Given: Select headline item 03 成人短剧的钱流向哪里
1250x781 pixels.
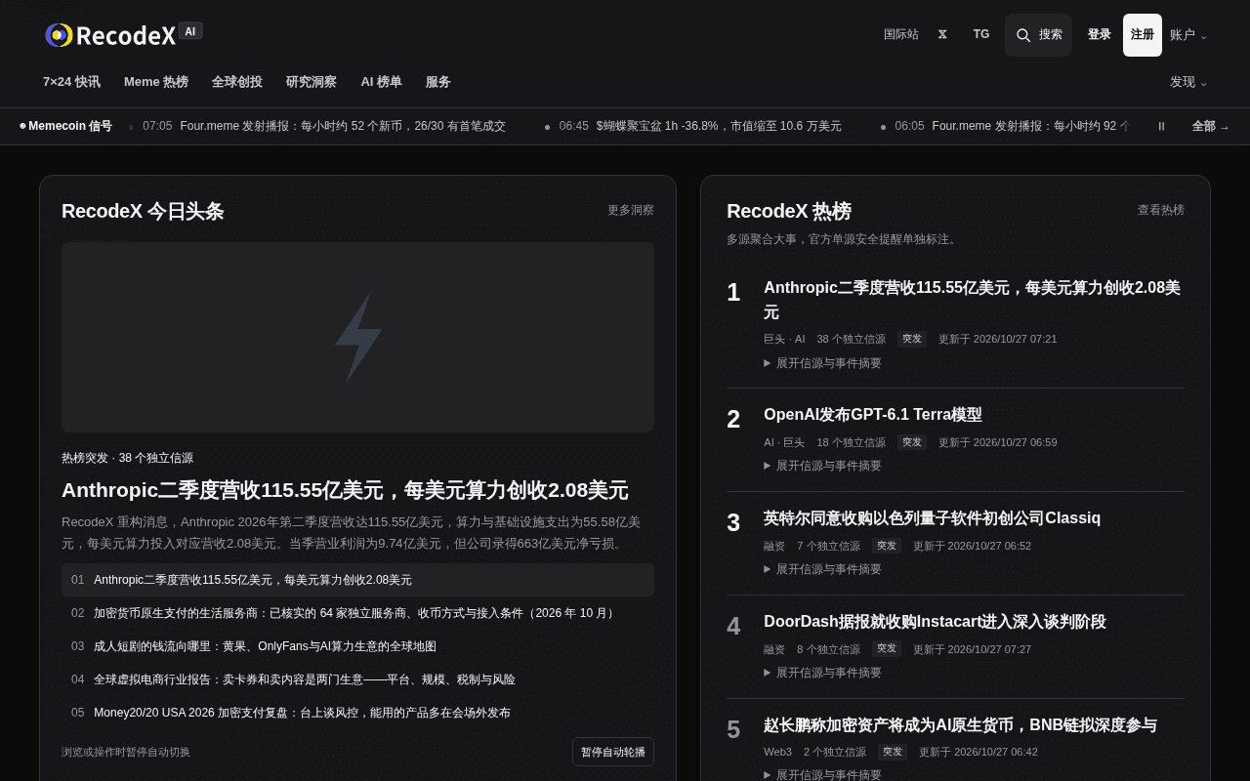Looking at the screenshot, I should coord(357,646).
